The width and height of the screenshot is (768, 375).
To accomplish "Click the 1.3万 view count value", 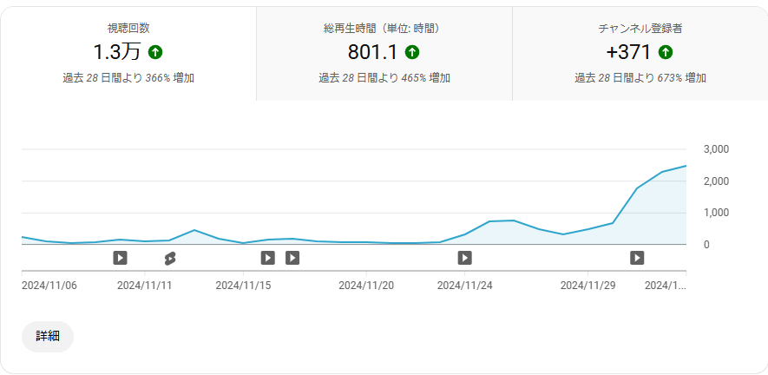I will (116, 52).
